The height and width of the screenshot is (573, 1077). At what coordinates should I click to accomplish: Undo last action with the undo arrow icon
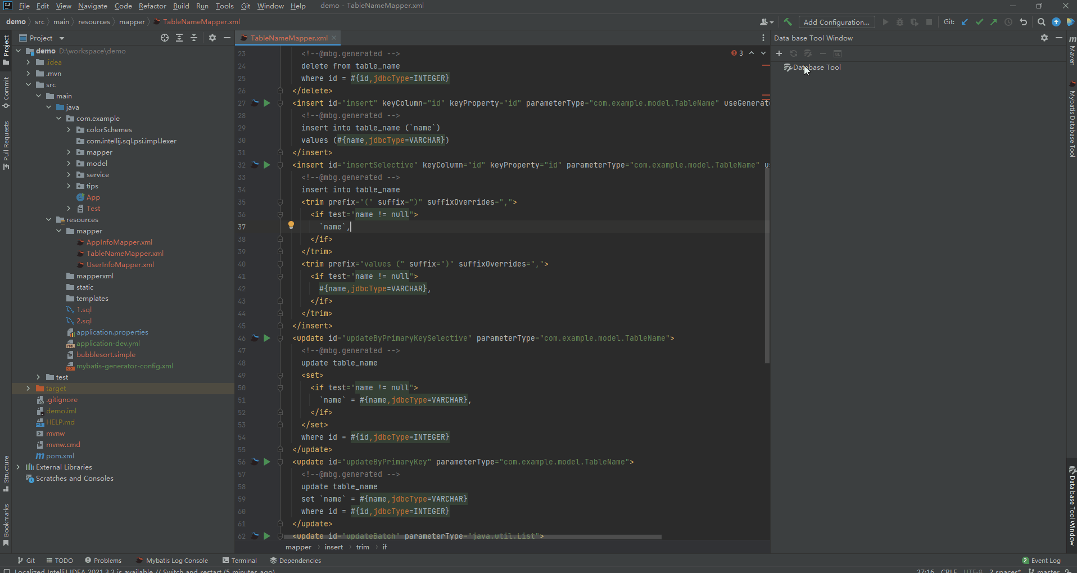pyautogui.click(x=1024, y=22)
